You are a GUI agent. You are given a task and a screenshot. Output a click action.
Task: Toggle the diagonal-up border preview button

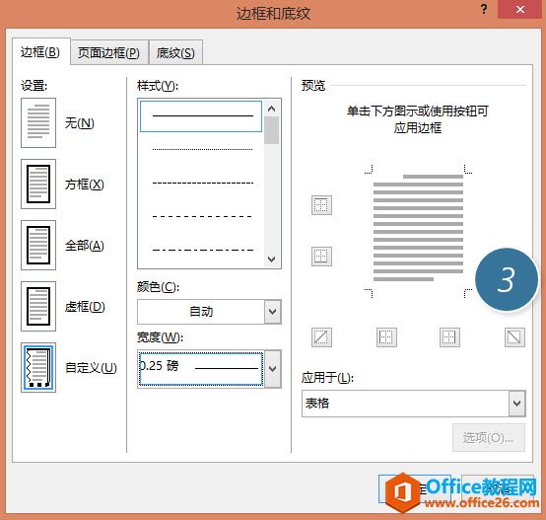click(x=321, y=337)
